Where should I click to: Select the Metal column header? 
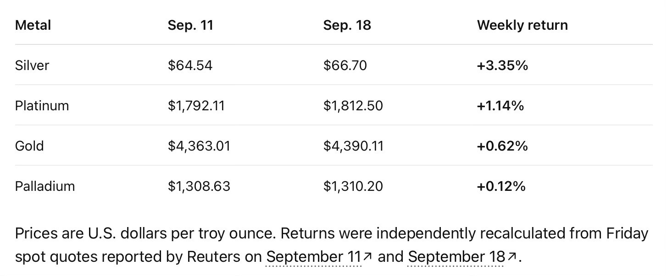click(x=33, y=25)
